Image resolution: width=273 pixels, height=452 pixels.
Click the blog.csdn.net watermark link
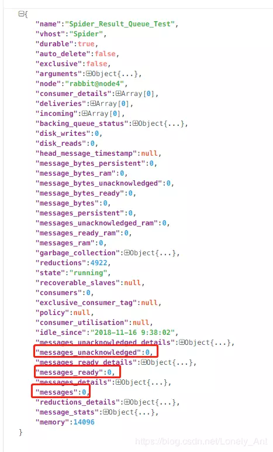(201, 441)
